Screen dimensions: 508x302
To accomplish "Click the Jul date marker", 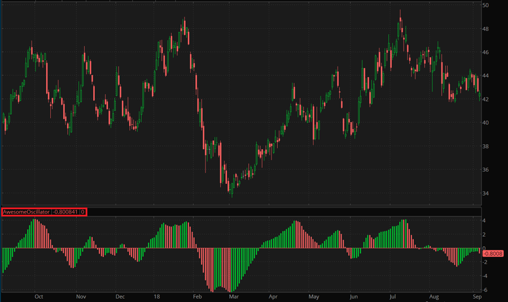I will tap(394, 296).
